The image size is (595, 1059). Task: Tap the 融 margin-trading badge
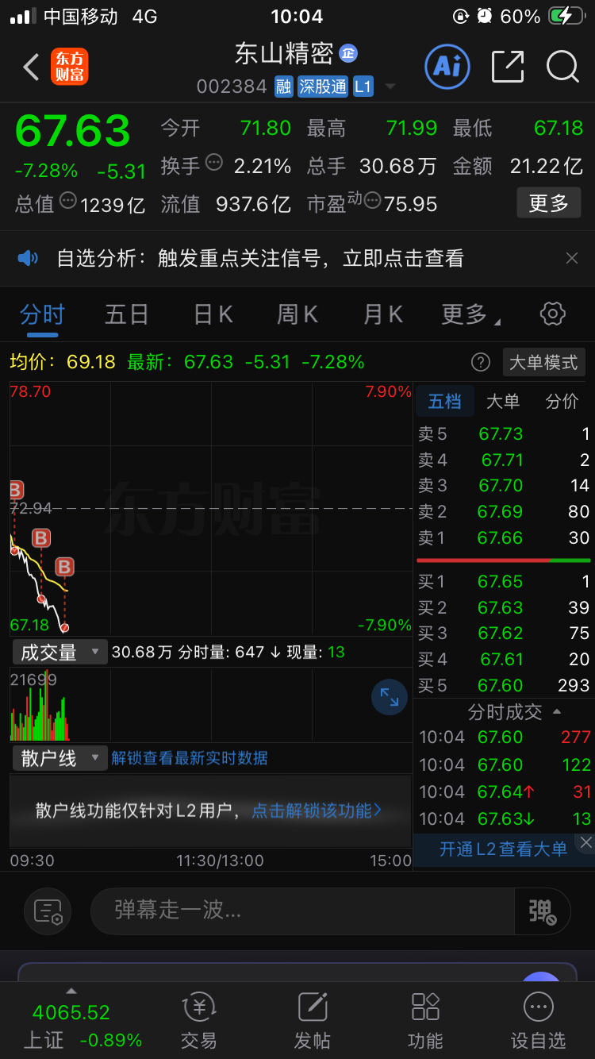tap(284, 87)
